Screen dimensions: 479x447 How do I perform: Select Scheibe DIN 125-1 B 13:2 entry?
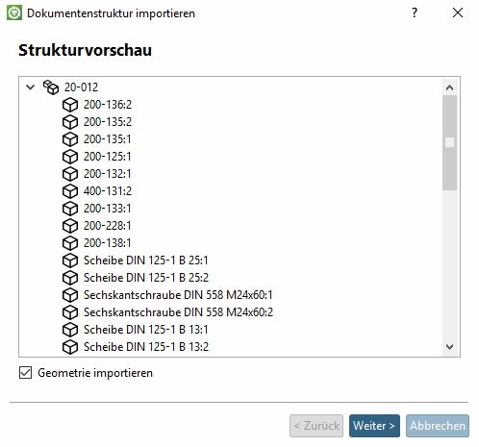click(x=146, y=347)
